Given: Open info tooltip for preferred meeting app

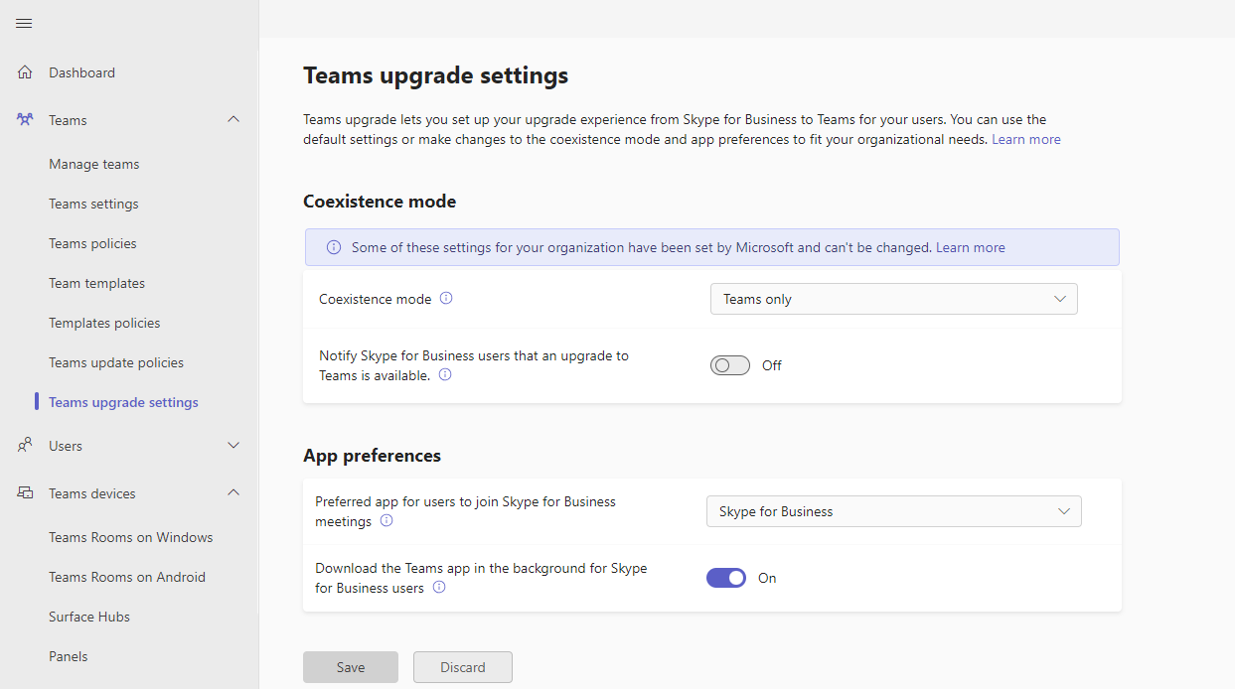Looking at the screenshot, I should coord(386,520).
